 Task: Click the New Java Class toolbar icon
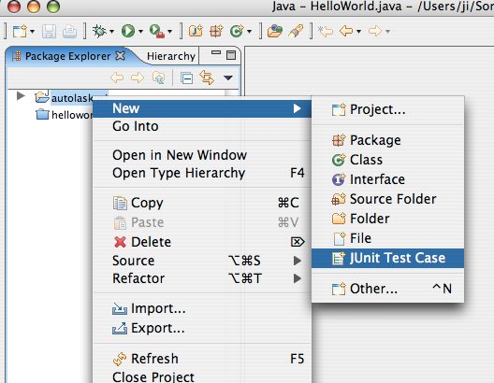pyautogui.click(x=237, y=31)
